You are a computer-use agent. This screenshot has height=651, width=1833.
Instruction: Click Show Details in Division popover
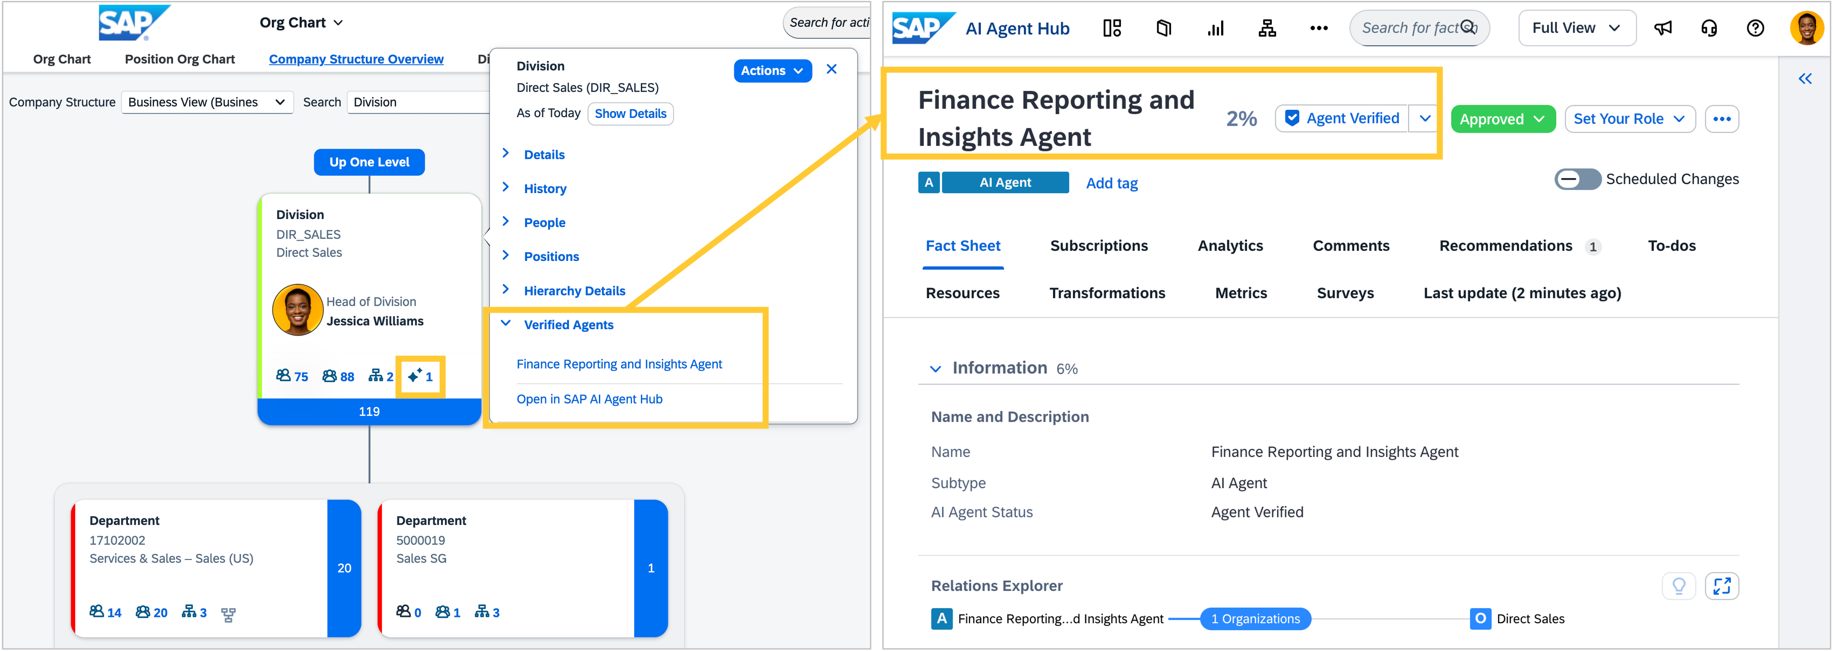click(630, 114)
